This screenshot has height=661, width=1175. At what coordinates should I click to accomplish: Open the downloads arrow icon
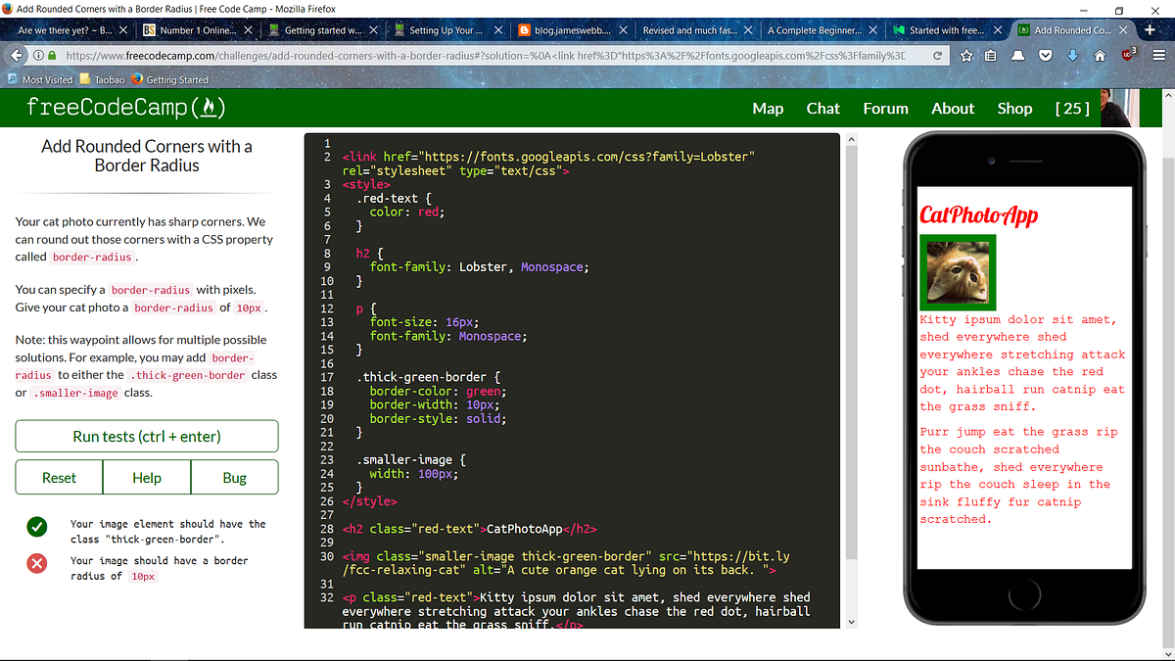coord(1070,56)
